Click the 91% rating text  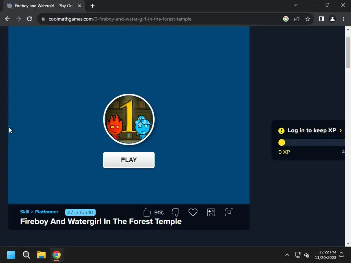point(159,212)
